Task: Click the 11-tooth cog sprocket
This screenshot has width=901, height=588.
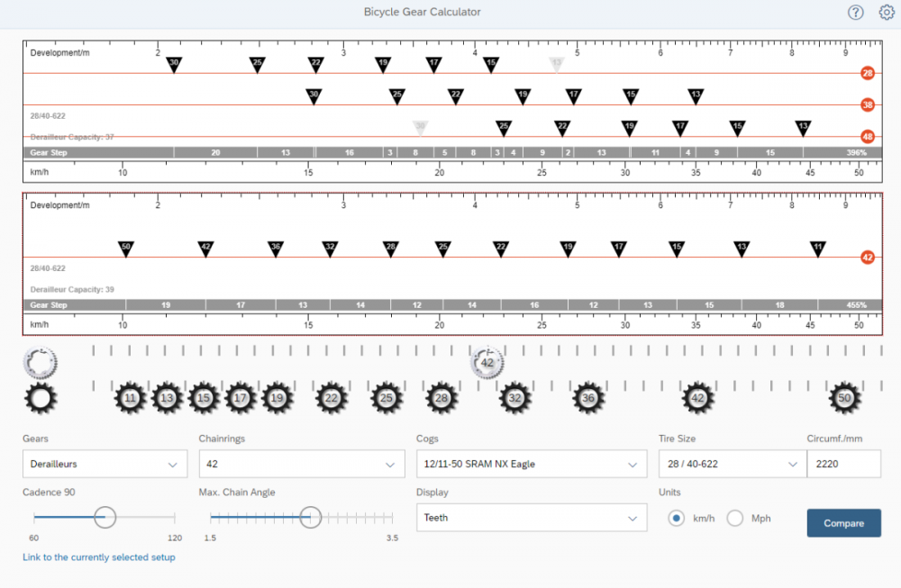Action: pyautogui.click(x=131, y=398)
